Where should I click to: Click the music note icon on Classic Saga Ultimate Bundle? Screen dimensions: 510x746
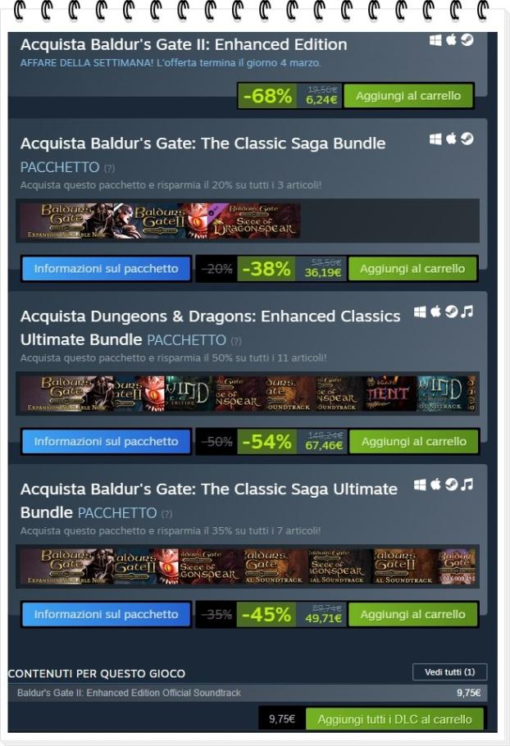point(467,484)
